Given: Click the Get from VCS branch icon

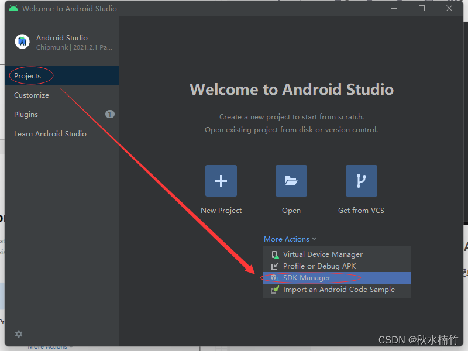Looking at the screenshot, I should (361, 181).
